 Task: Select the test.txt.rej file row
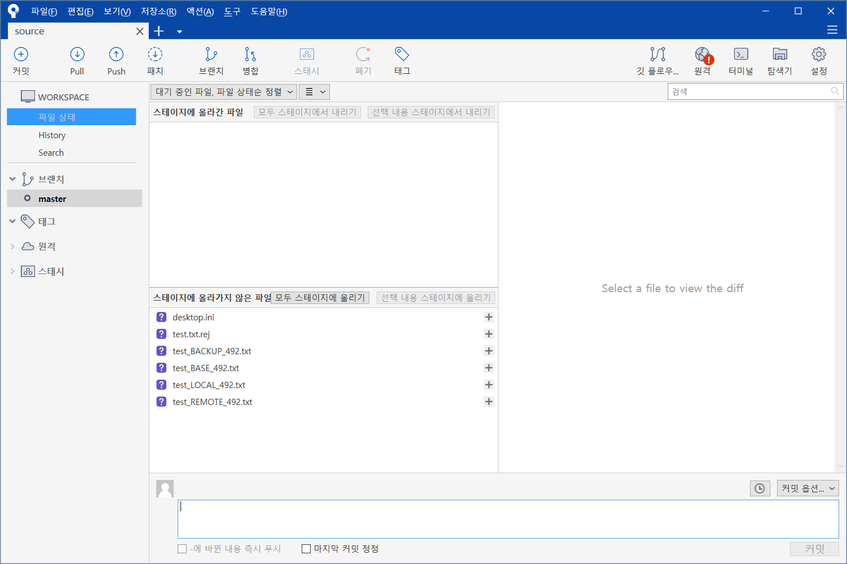324,334
